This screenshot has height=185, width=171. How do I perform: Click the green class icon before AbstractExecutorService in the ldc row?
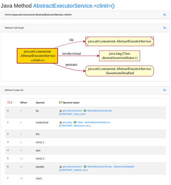point(85,110)
